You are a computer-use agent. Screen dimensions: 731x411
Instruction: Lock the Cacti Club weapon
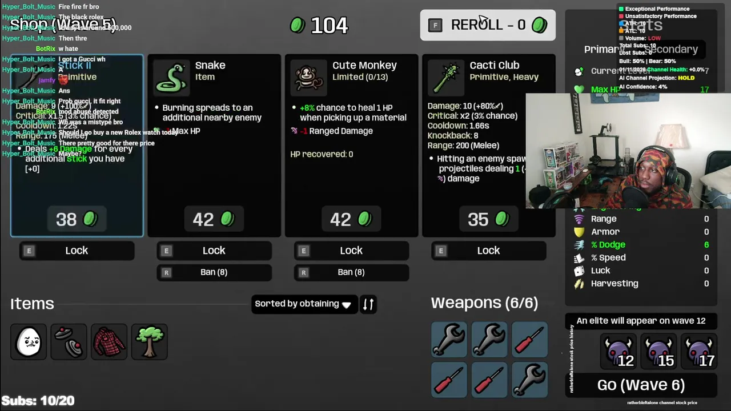pyautogui.click(x=488, y=251)
